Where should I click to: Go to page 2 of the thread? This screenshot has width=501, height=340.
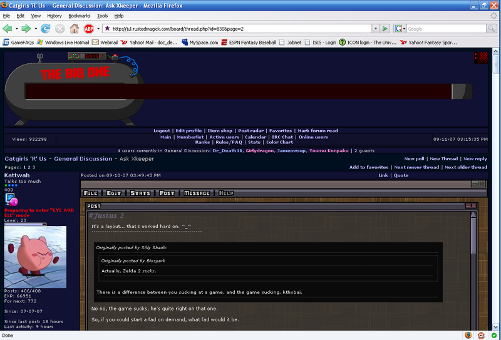coord(29,167)
